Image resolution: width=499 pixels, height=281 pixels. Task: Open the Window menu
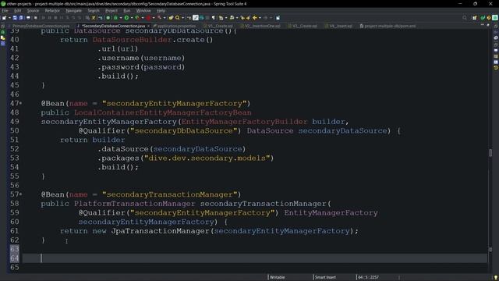(x=143, y=10)
